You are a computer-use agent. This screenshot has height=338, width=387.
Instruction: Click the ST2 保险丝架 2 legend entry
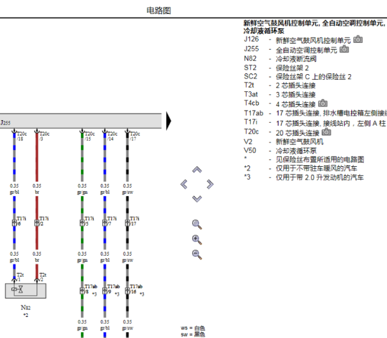[276, 68]
